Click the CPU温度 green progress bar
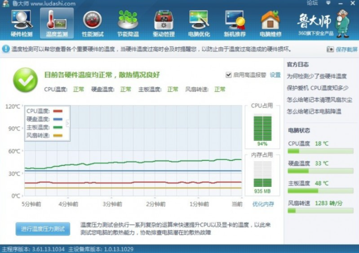 (320, 151)
